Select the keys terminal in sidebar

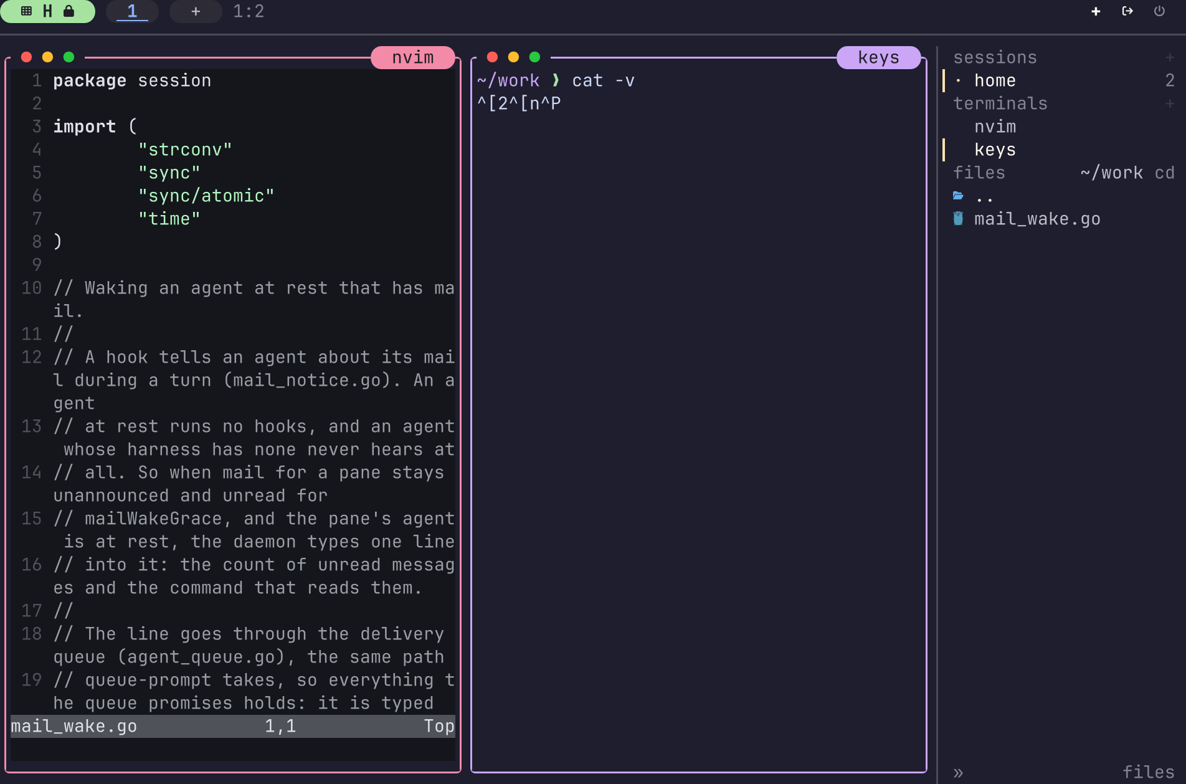(x=1059, y=150)
